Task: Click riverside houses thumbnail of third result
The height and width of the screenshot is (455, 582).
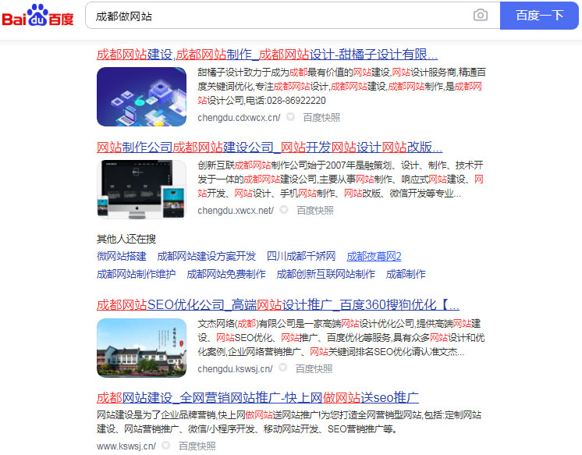Action: [x=141, y=347]
